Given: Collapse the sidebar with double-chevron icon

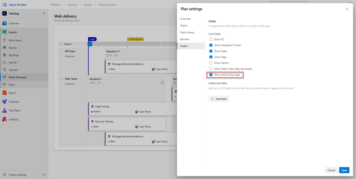Looking at the screenshot, I should [44, 175].
